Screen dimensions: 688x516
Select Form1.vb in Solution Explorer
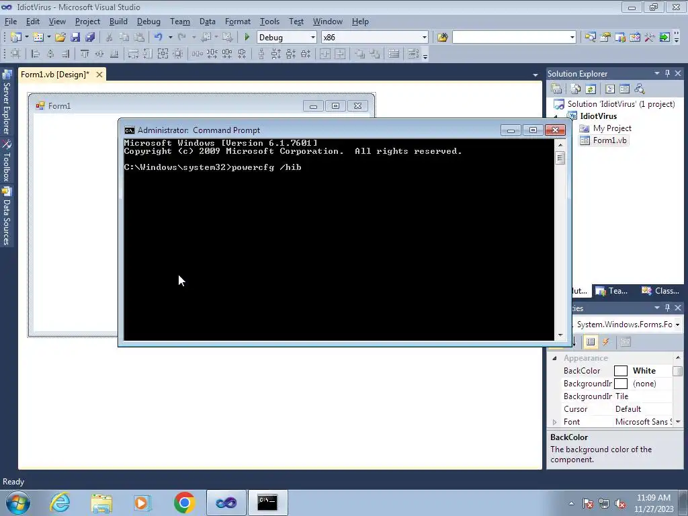[604, 140]
